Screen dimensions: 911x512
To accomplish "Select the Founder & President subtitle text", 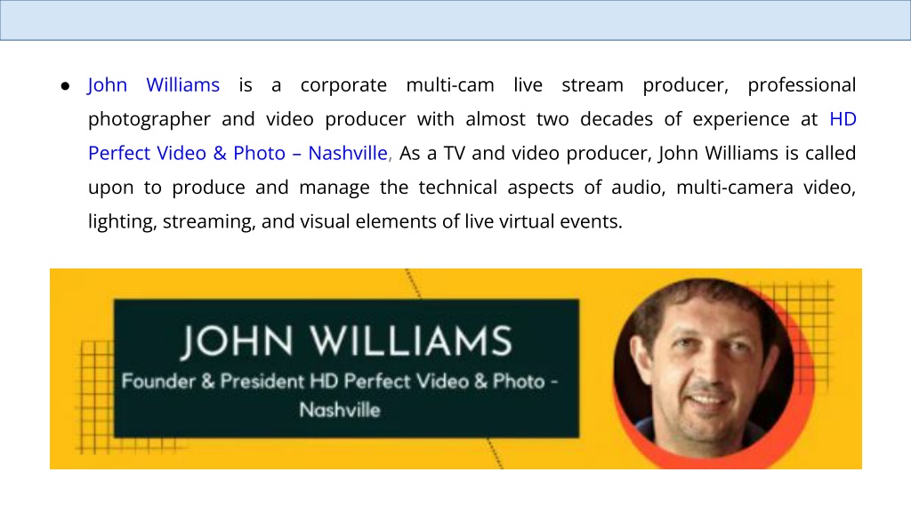I will (340, 396).
